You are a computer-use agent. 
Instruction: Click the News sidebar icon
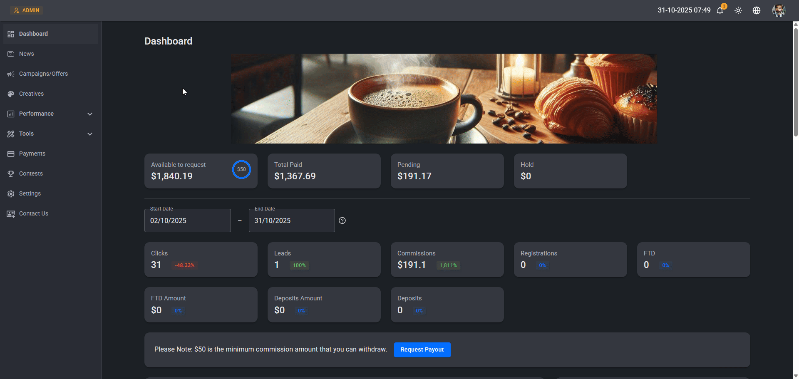11,54
